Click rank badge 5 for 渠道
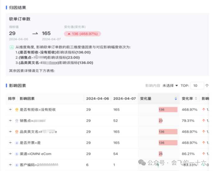The width and height of the screenshot is (213, 171). point(17,154)
